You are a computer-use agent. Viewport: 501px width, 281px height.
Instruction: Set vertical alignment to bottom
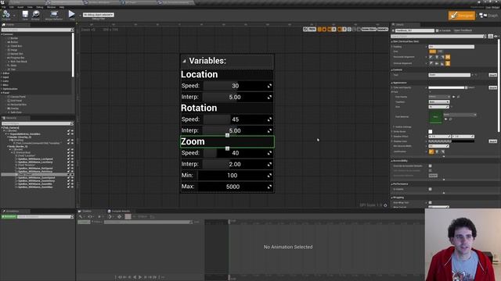[x=442, y=63]
